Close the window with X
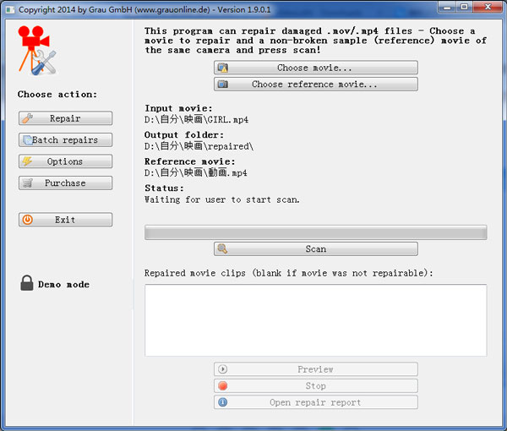 pos(488,7)
